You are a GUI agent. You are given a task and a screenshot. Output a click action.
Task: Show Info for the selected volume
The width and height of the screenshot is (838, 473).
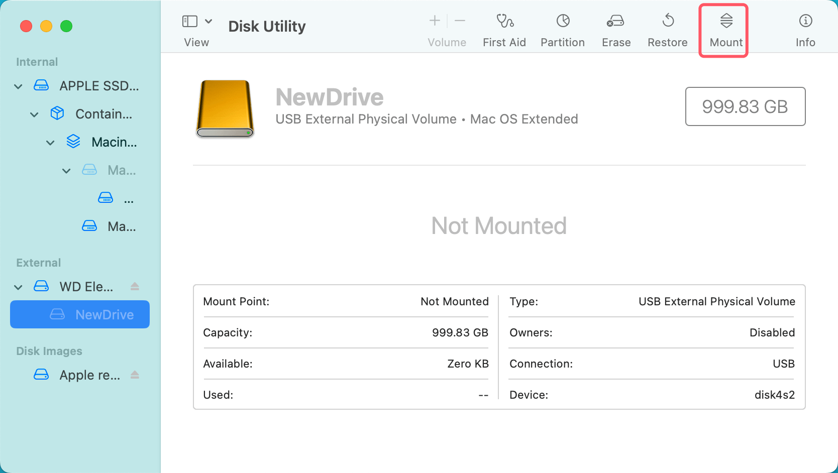coord(805,29)
